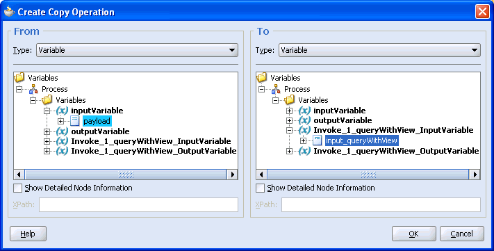The height and width of the screenshot is (251, 494).
Task: Click From tree horizontal scrollbar thumb
Action: 126,175
